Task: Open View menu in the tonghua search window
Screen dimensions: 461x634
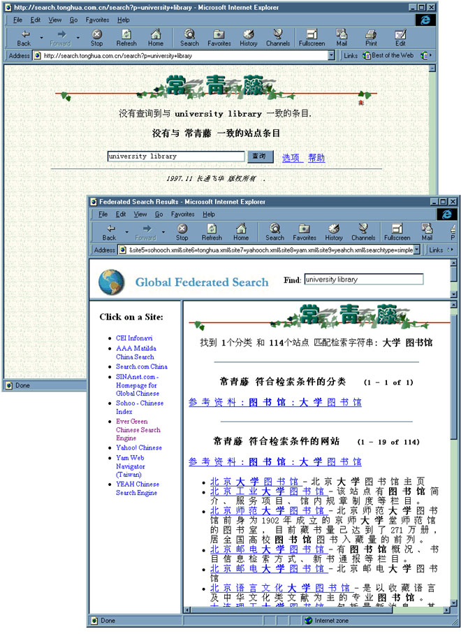Action: click(x=55, y=20)
